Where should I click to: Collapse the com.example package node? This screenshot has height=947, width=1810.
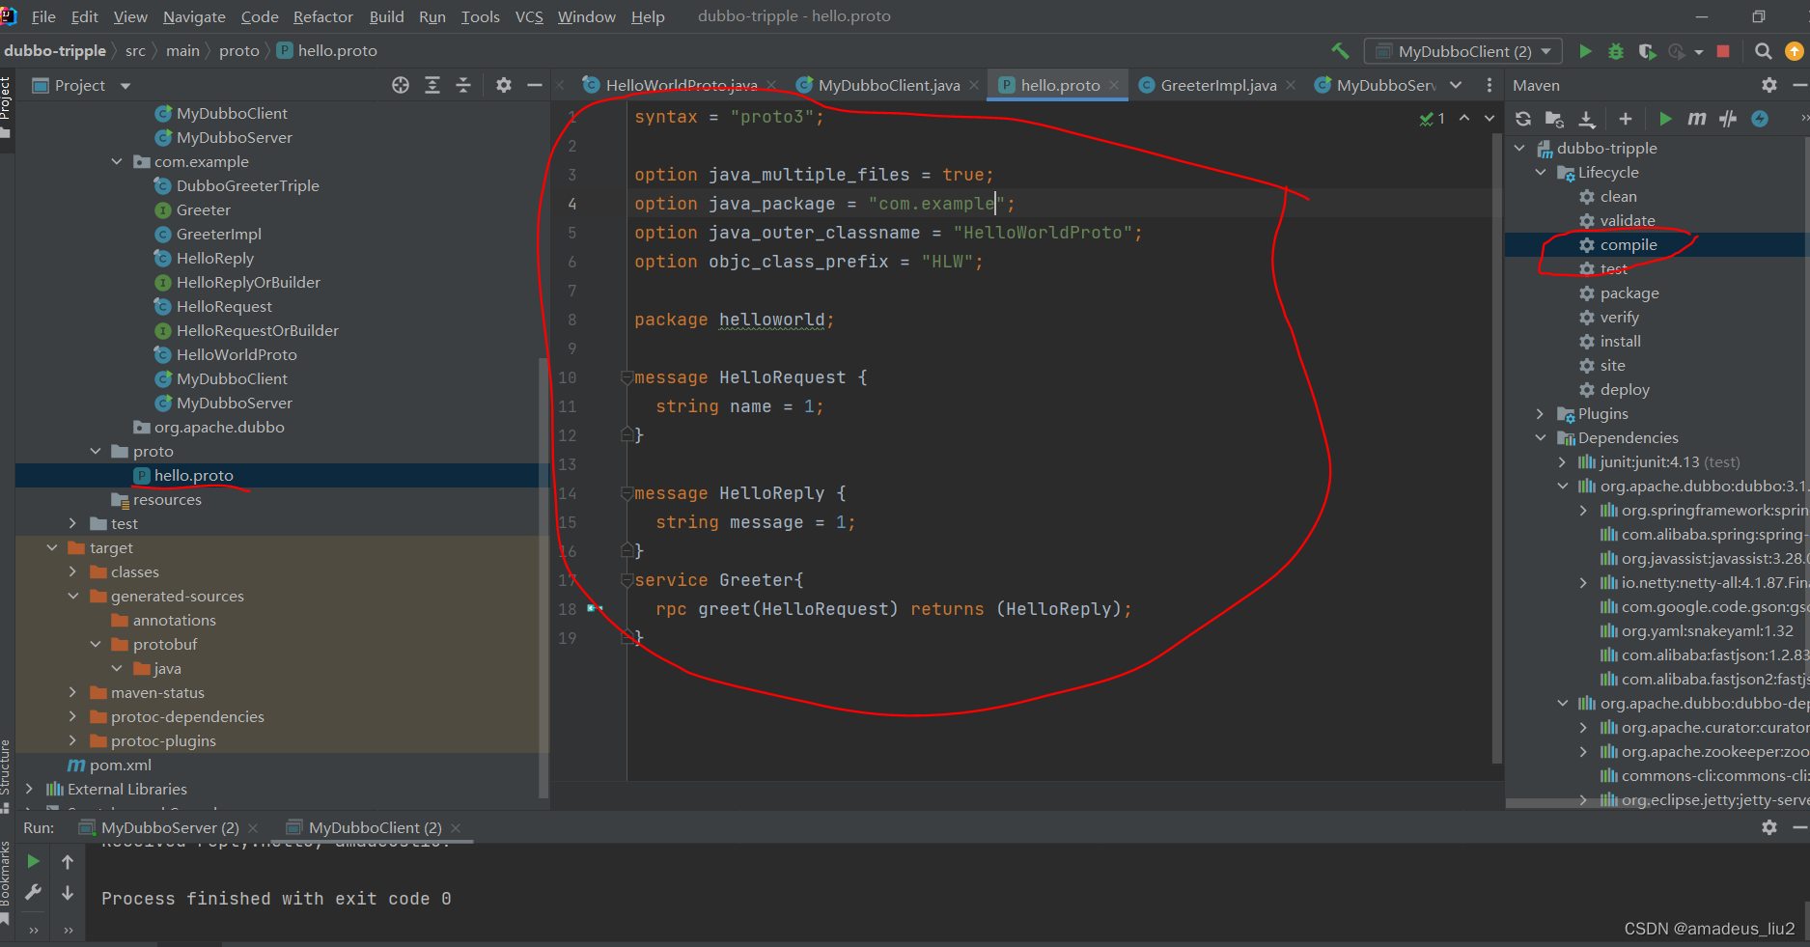pyautogui.click(x=117, y=161)
